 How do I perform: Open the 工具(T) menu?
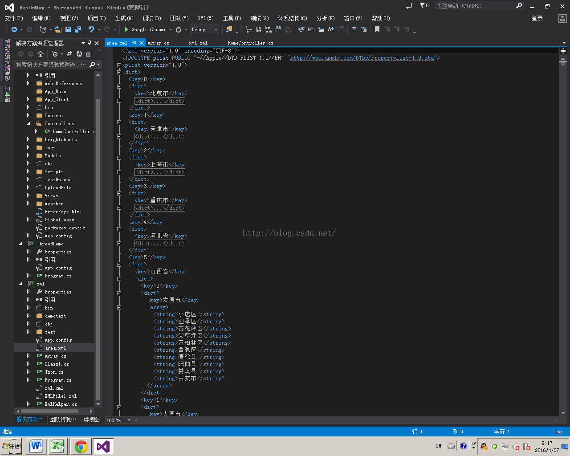pyautogui.click(x=232, y=18)
